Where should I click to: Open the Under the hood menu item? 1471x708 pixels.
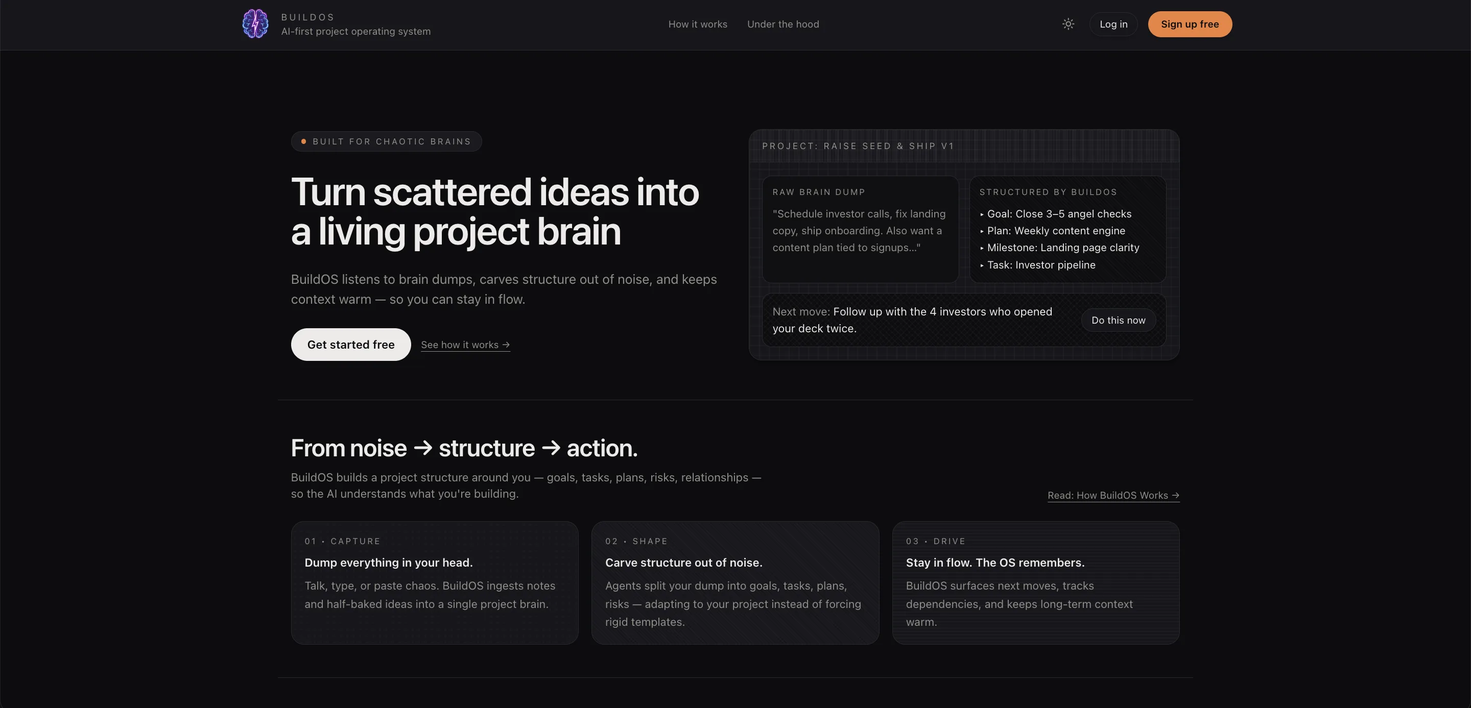pyautogui.click(x=783, y=24)
